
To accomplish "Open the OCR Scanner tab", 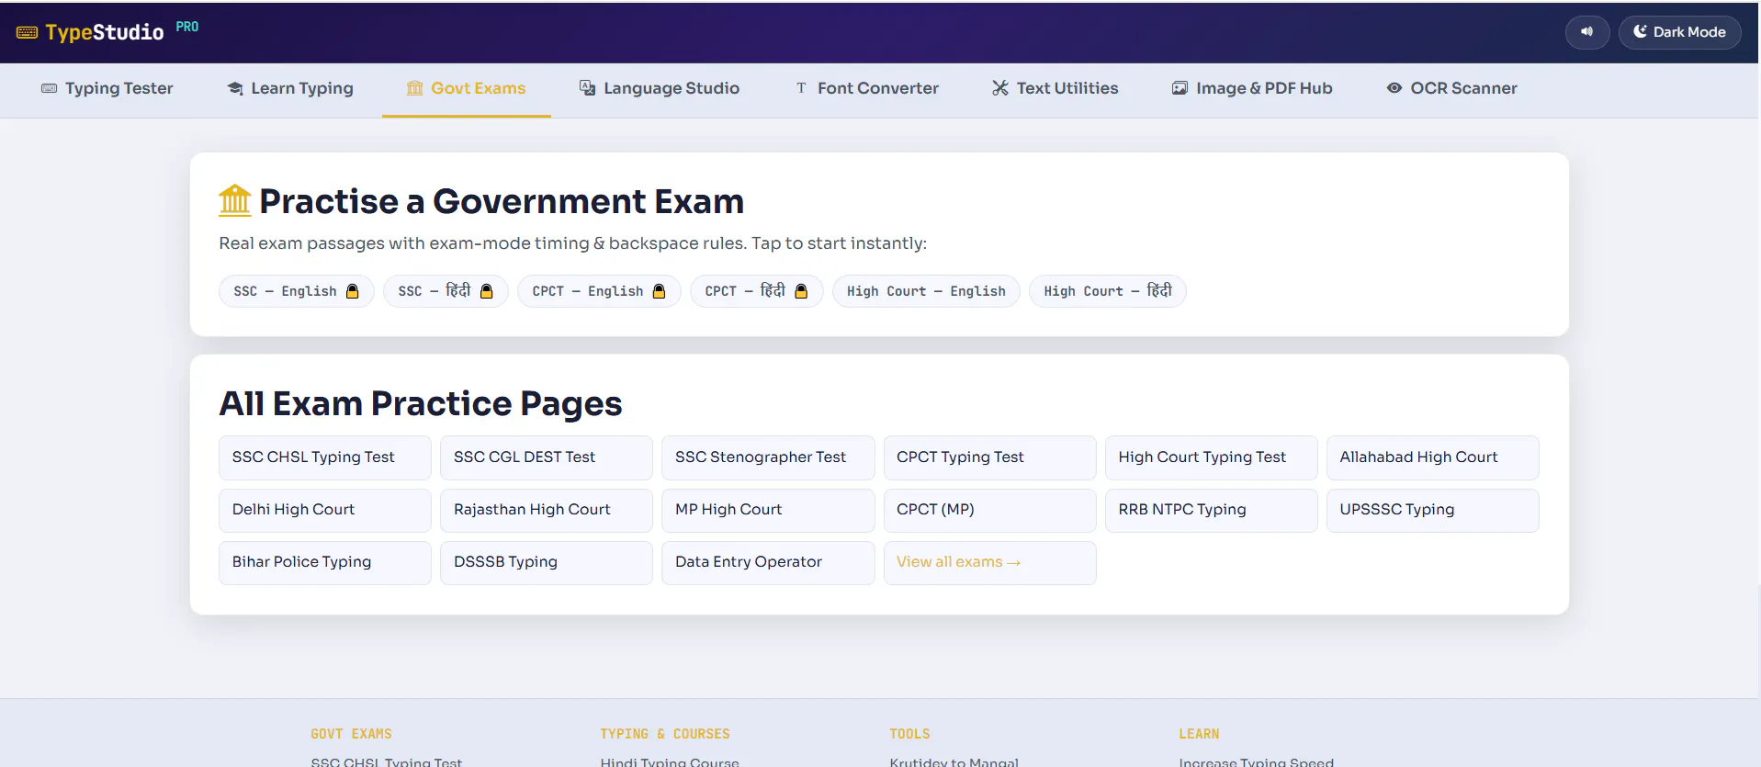I will coord(1451,88).
